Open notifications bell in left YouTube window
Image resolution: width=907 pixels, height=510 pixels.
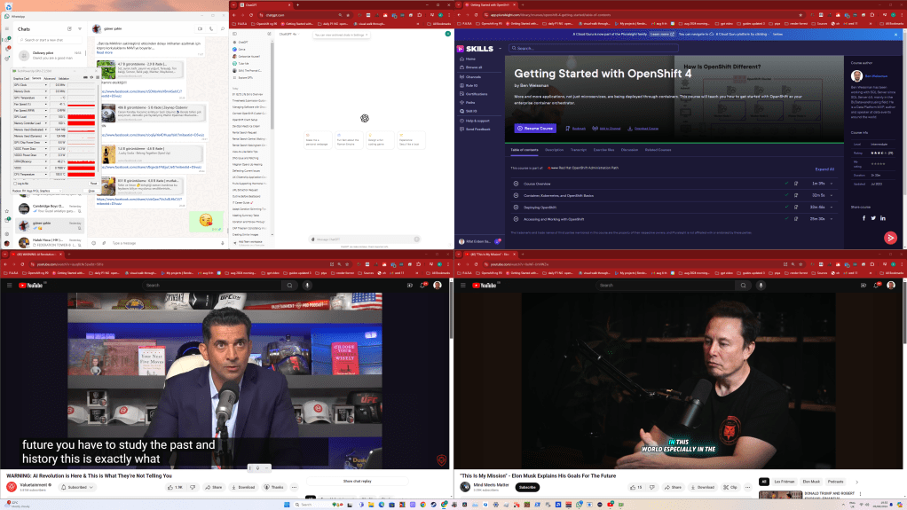coord(422,285)
